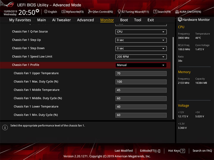This screenshot has width=214, height=160.
Task: Select Chassis Fan 1 Step Down label
Action: [x=28, y=48]
